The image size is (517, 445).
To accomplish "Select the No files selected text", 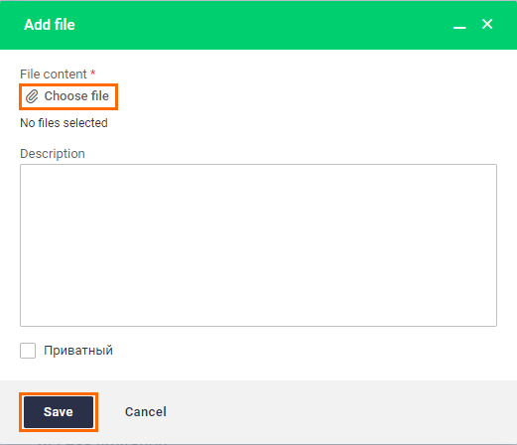I will (64, 123).
